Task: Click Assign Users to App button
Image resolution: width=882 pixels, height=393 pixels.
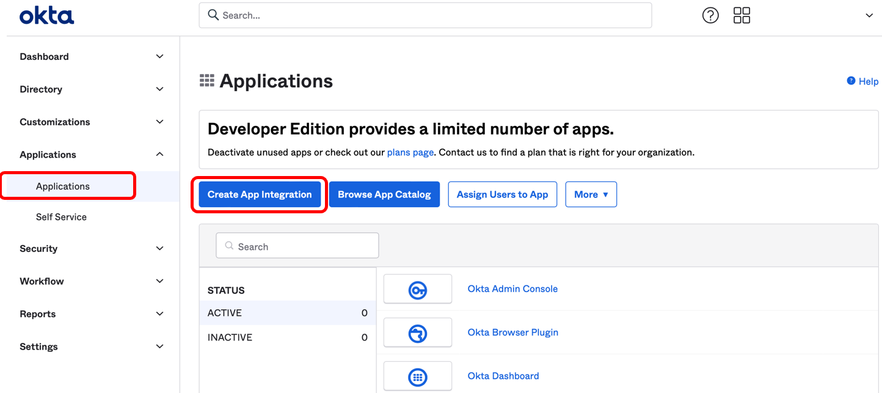Action: [502, 194]
